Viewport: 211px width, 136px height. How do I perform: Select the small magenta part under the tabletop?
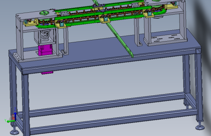47,73
